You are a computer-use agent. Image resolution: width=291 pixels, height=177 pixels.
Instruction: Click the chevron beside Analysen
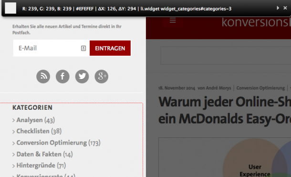pos(13,120)
